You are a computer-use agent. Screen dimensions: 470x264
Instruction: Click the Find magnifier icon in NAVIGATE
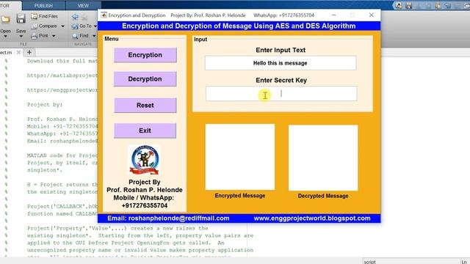coord(75,36)
